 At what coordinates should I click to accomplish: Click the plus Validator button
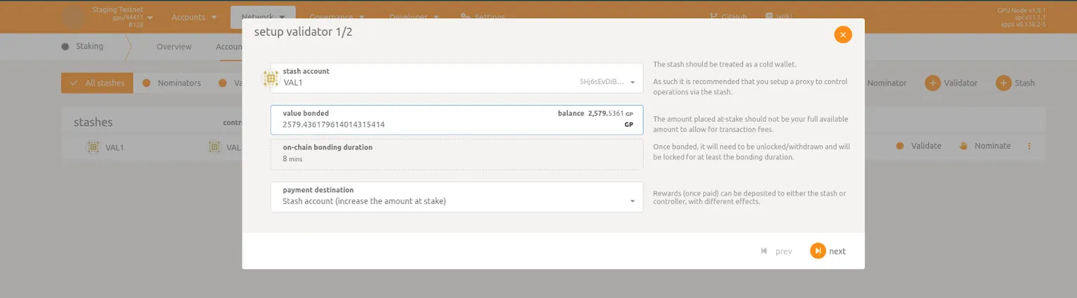pyautogui.click(x=951, y=83)
